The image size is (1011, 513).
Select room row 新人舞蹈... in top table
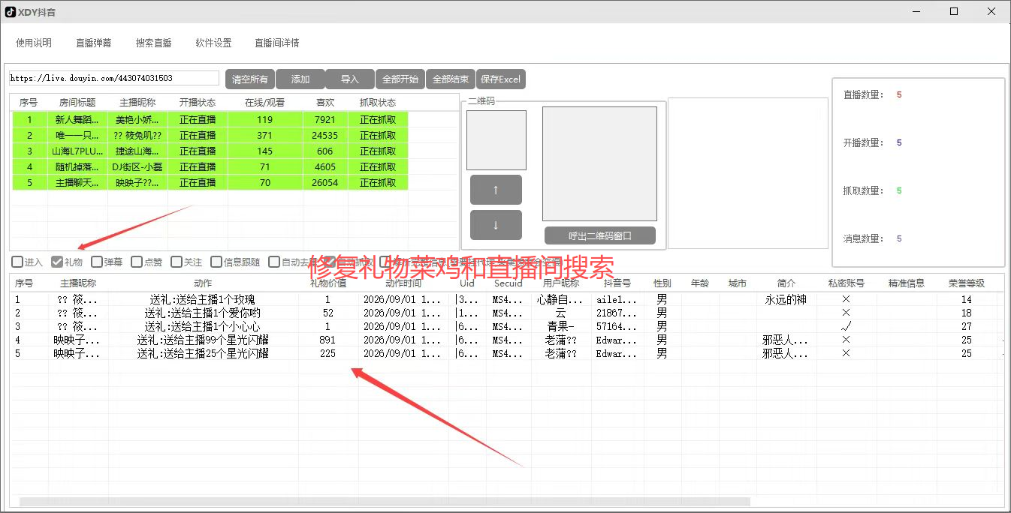[x=210, y=119]
